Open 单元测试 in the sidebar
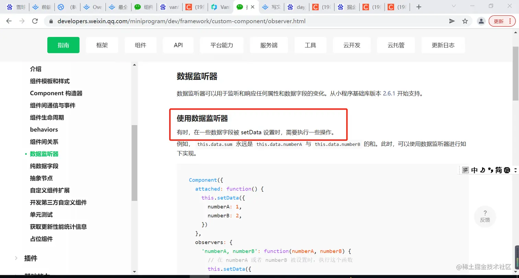This screenshot has height=278, width=519. pyautogui.click(x=41, y=215)
